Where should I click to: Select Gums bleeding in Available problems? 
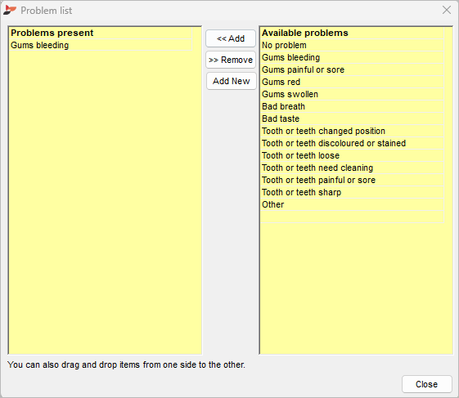(x=352, y=57)
